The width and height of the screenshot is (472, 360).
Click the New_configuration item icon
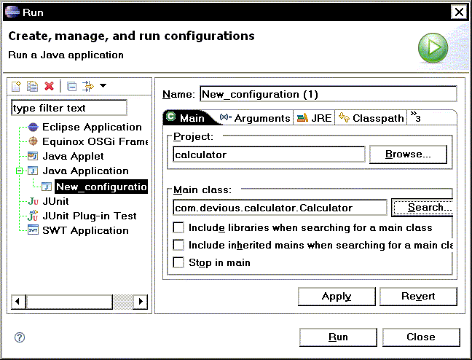click(x=47, y=187)
